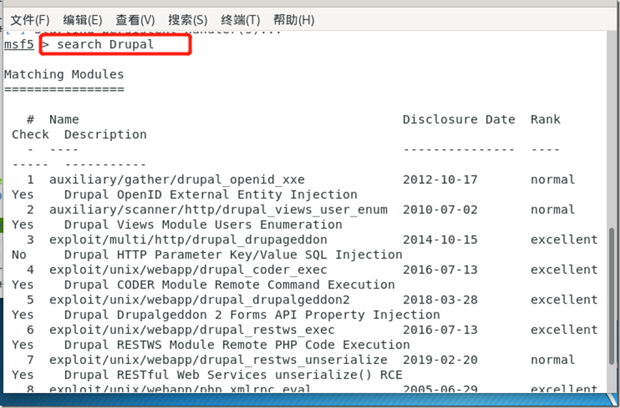Click the date 2014-10-15
This screenshot has height=408, width=620.
click(x=440, y=240)
